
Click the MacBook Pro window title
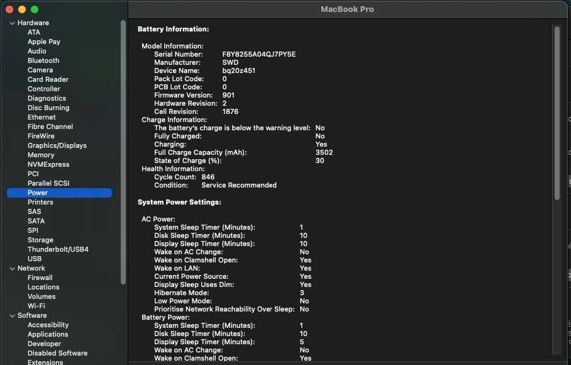coord(347,9)
